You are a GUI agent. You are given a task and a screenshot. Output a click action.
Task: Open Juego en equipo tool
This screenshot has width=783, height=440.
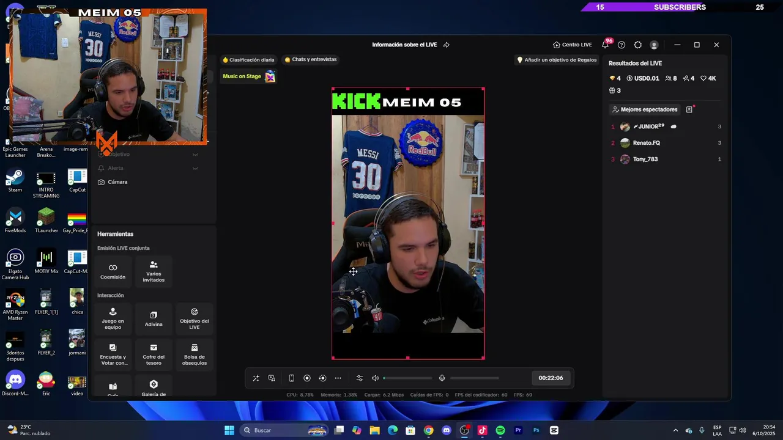point(113,319)
